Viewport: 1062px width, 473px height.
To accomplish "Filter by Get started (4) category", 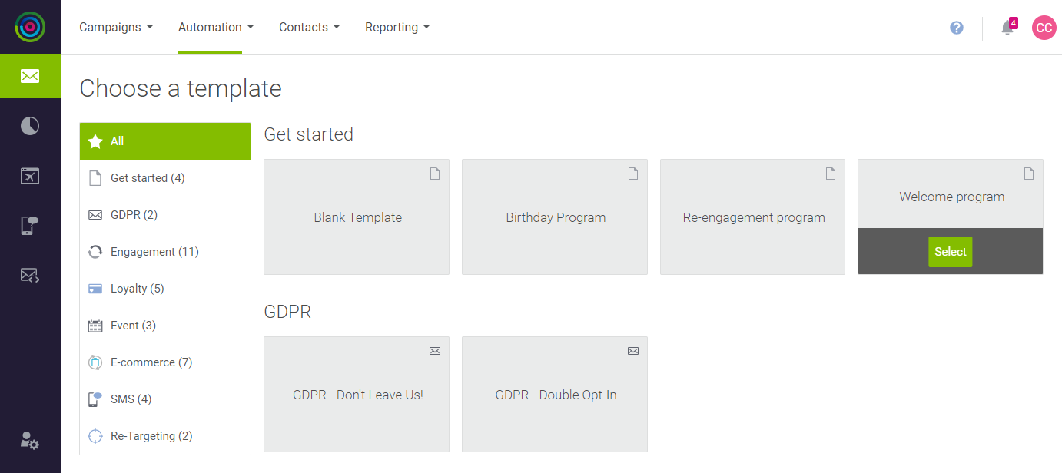I will 165,178.
